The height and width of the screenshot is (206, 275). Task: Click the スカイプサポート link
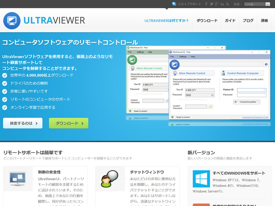click(189, 4)
